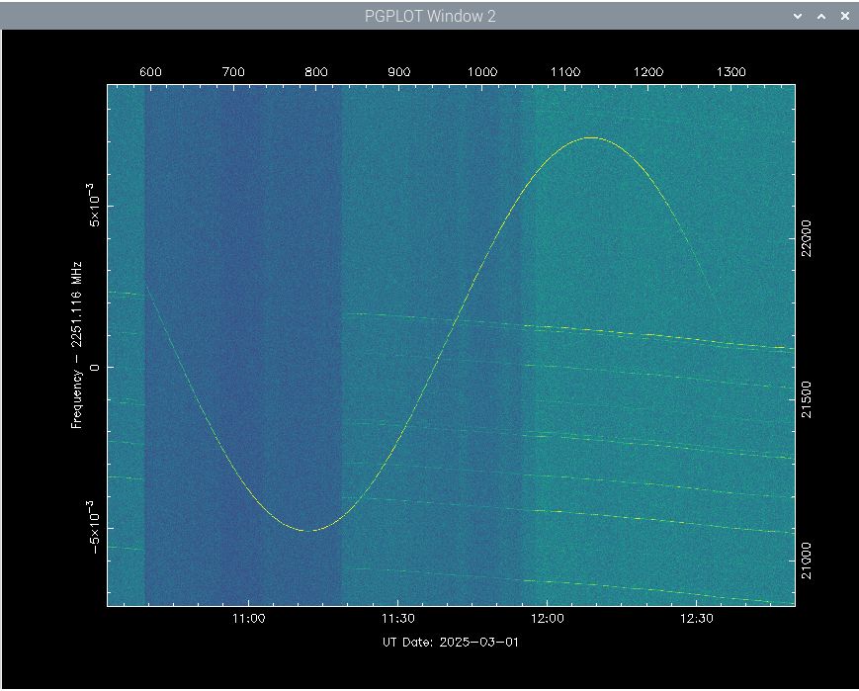Click the trough of the yellow sinusoidal curve
The image size is (859, 691).
point(313,531)
